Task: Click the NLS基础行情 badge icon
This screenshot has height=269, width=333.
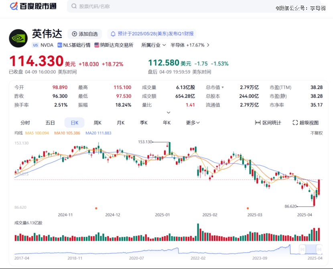Action: 60,45
